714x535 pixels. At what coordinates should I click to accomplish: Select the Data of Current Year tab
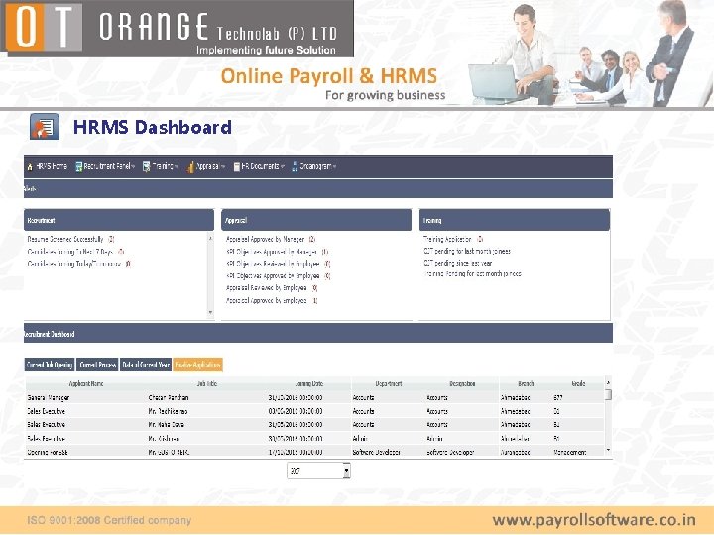[x=146, y=365]
